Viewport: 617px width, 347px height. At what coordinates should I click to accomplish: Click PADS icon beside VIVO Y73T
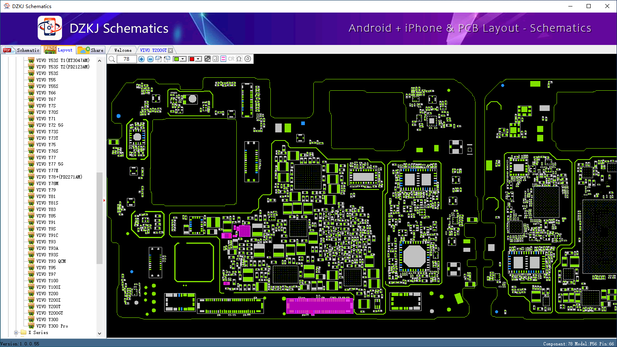click(31, 138)
